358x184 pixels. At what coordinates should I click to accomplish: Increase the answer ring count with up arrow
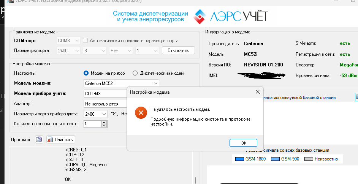coord(104,122)
